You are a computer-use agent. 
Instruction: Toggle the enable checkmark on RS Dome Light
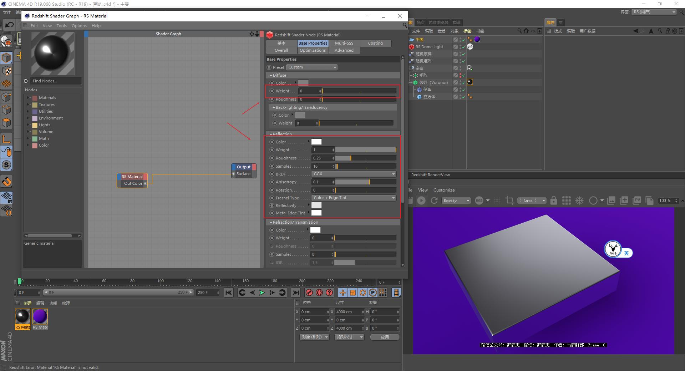(x=463, y=46)
